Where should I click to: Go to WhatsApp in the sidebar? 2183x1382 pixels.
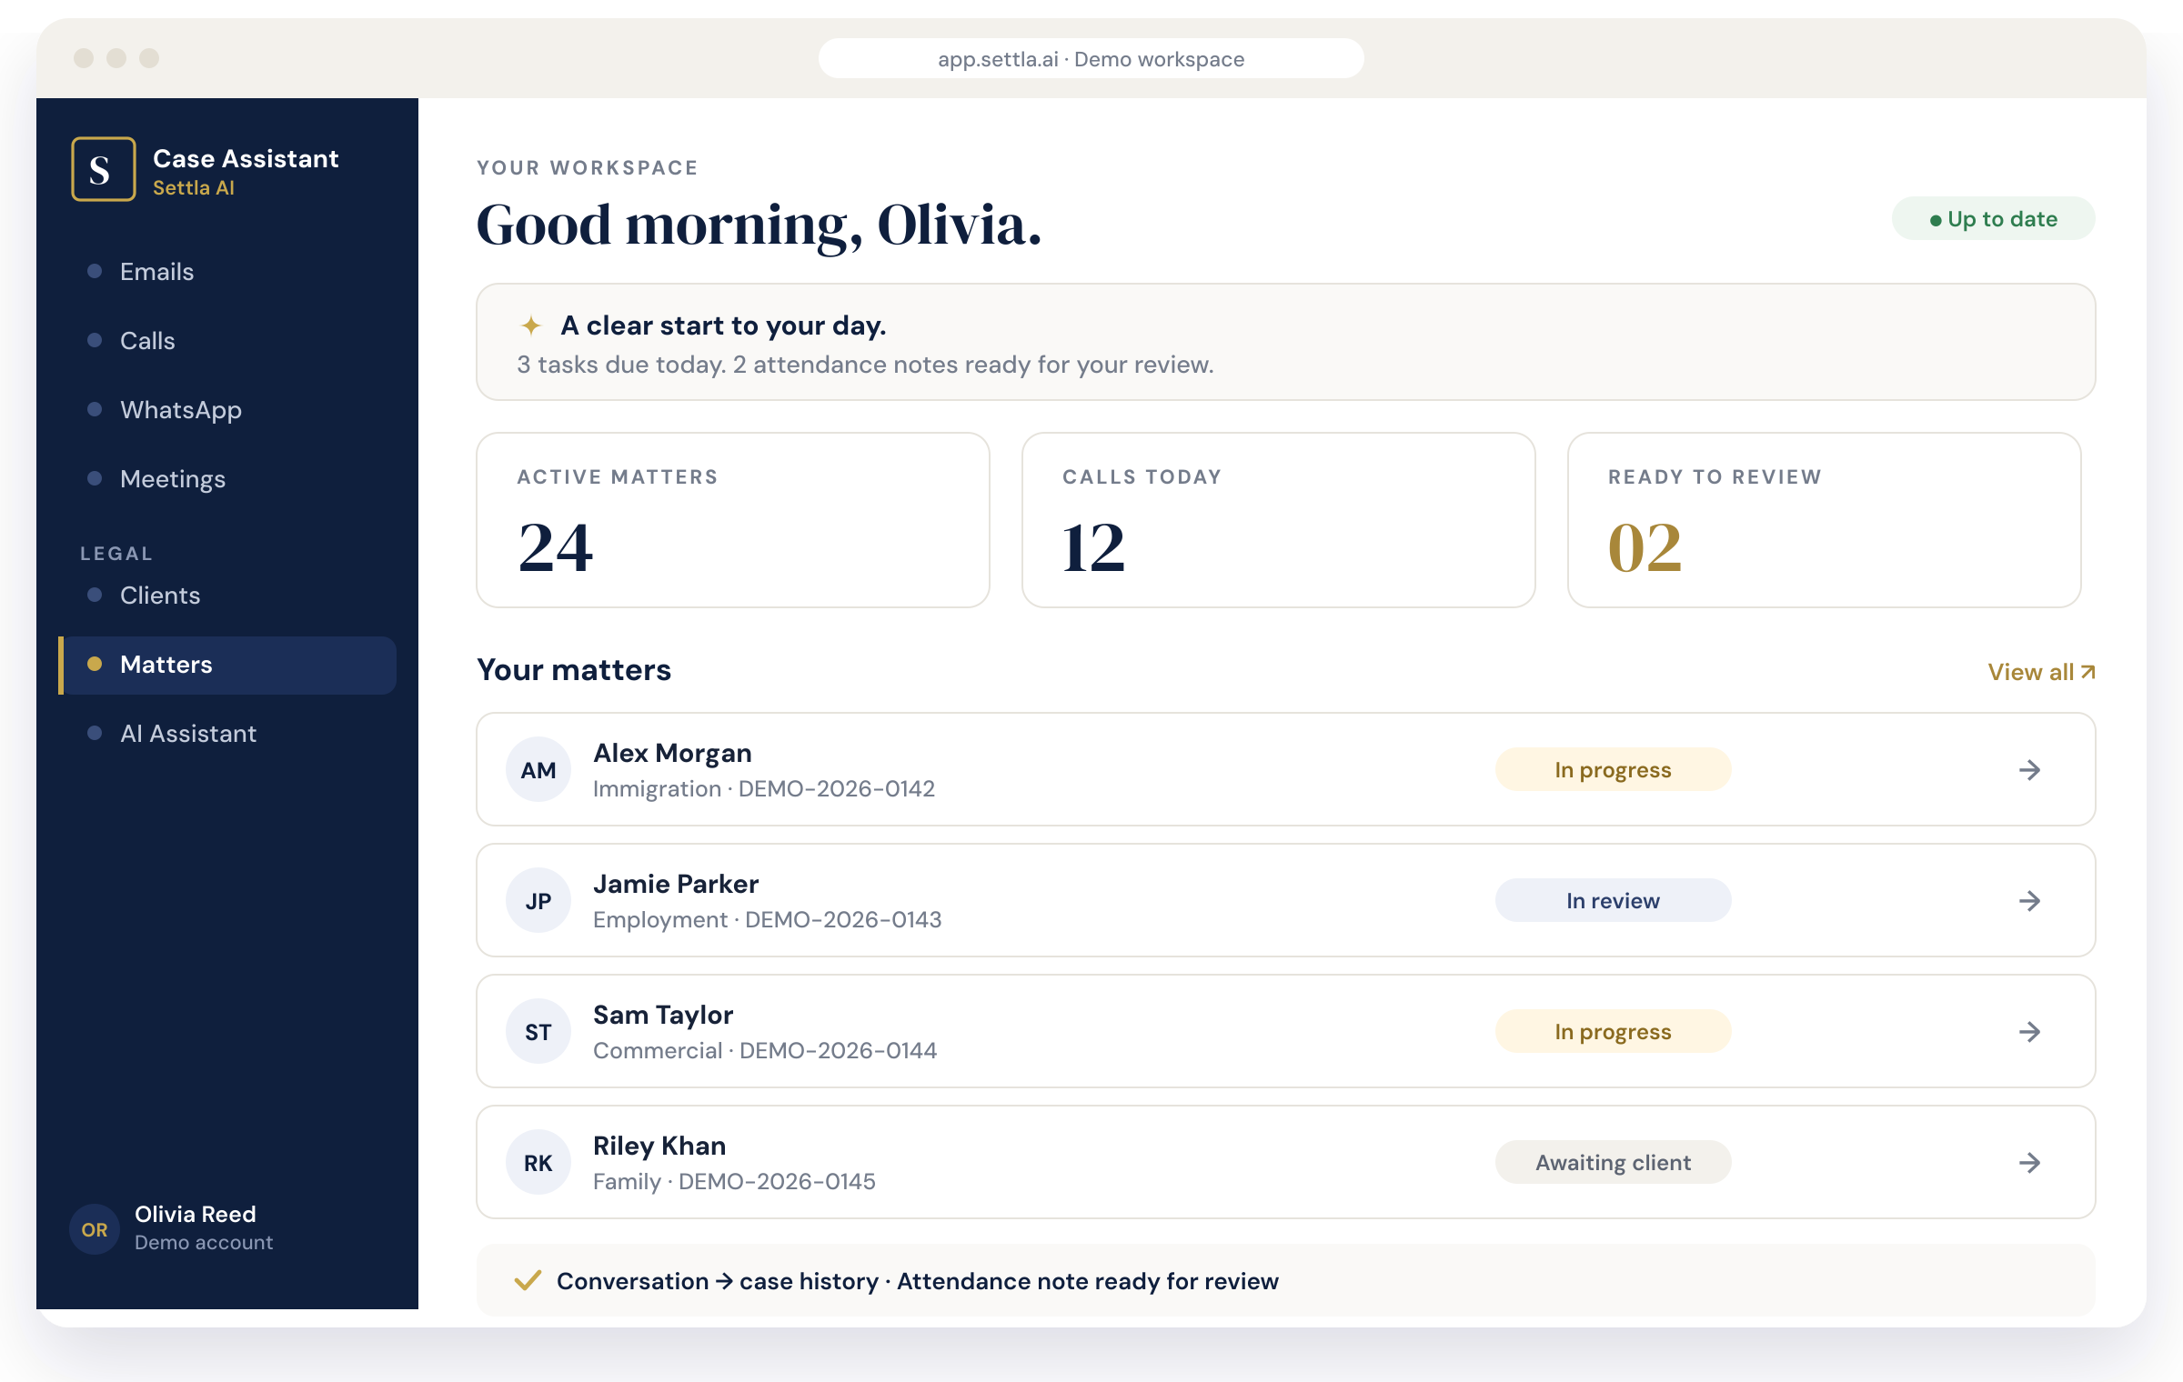tap(227, 410)
